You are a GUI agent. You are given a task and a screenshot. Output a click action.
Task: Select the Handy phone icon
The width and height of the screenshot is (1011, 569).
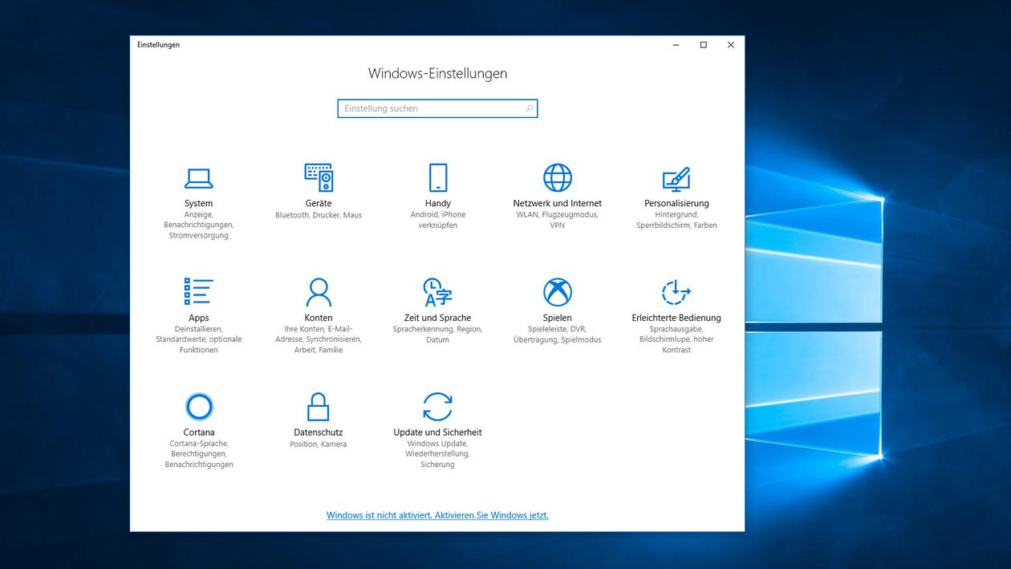click(x=438, y=177)
